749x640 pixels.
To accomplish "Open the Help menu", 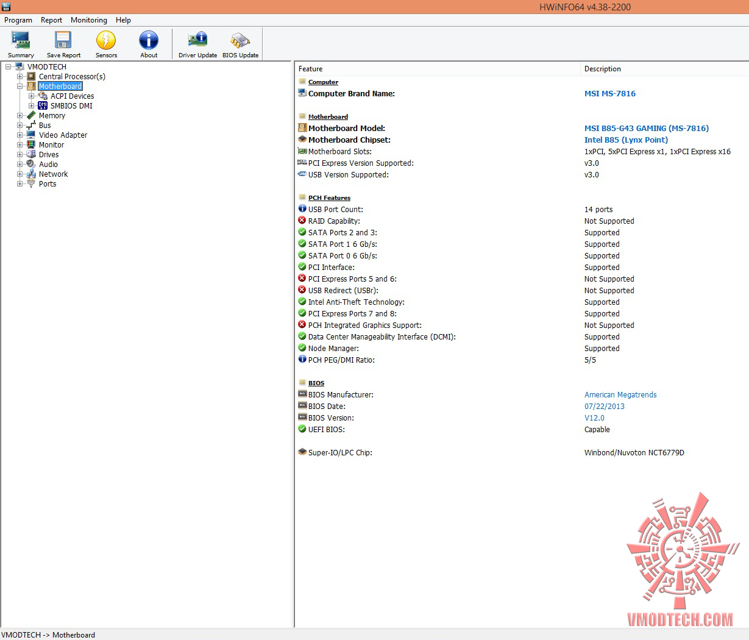I will tap(123, 20).
